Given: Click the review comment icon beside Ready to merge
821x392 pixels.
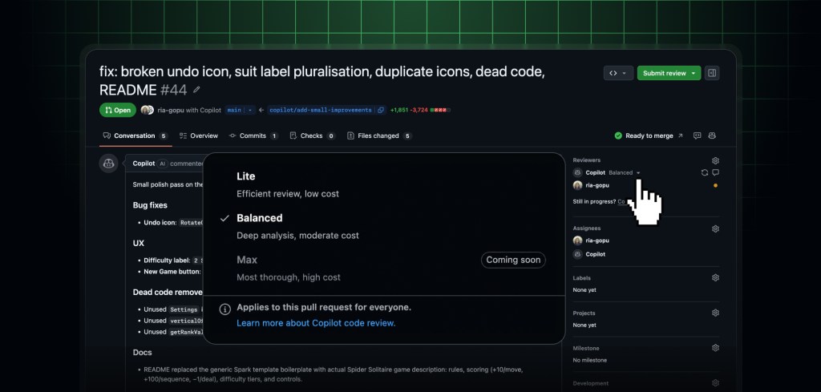Looking at the screenshot, I should click(697, 135).
